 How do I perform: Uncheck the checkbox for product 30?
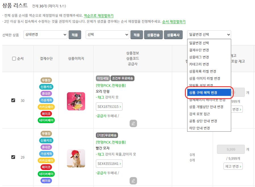pos(13,100)
